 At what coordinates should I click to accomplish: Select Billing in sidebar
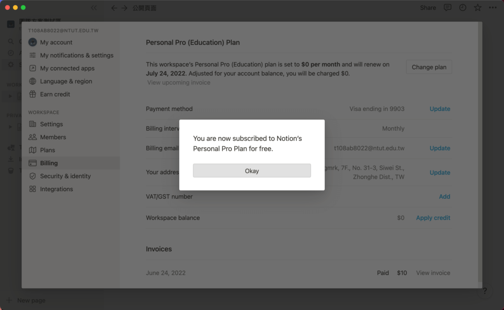[71, 163]
